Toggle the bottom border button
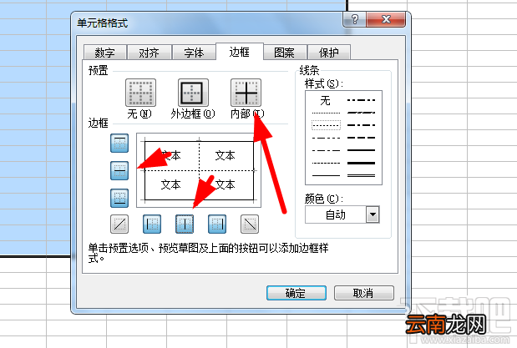 click(119, 198)
